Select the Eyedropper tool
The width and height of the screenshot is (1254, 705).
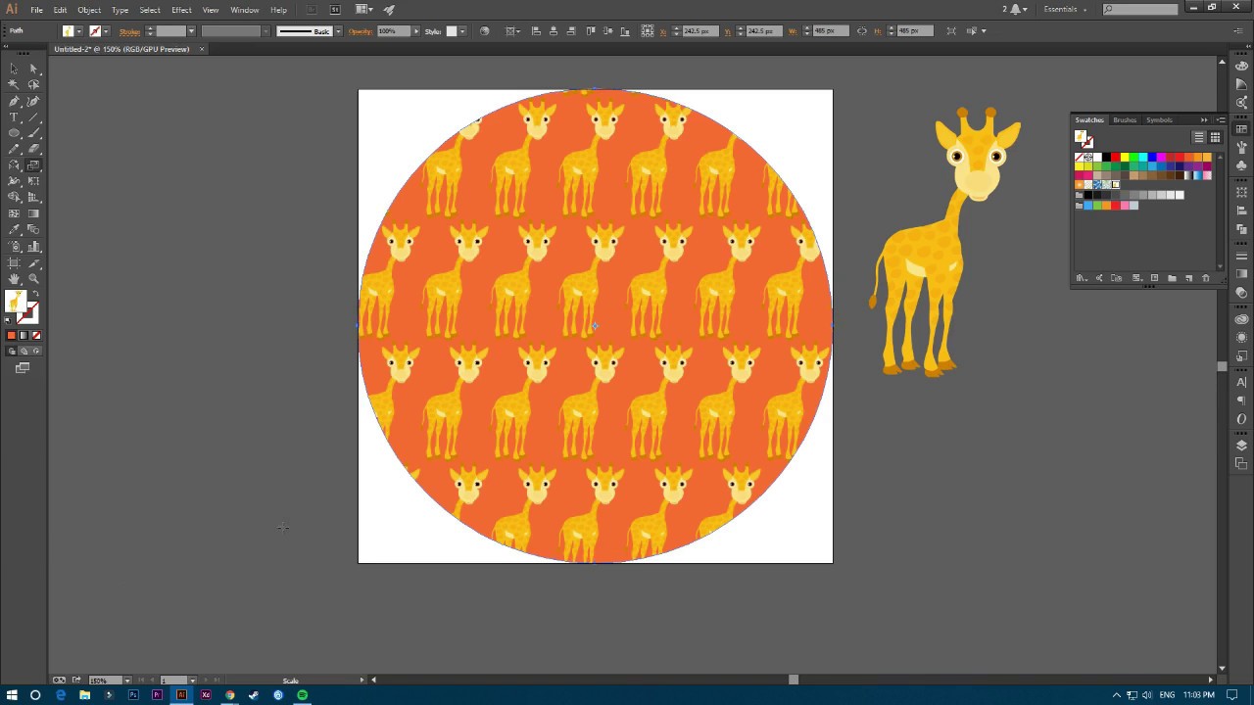pyautogui.click(x=14, y=229)
